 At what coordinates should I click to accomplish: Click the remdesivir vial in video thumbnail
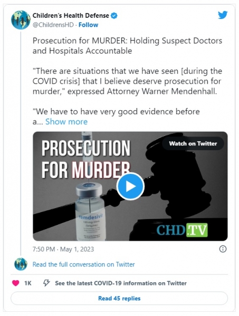[90, 212]
